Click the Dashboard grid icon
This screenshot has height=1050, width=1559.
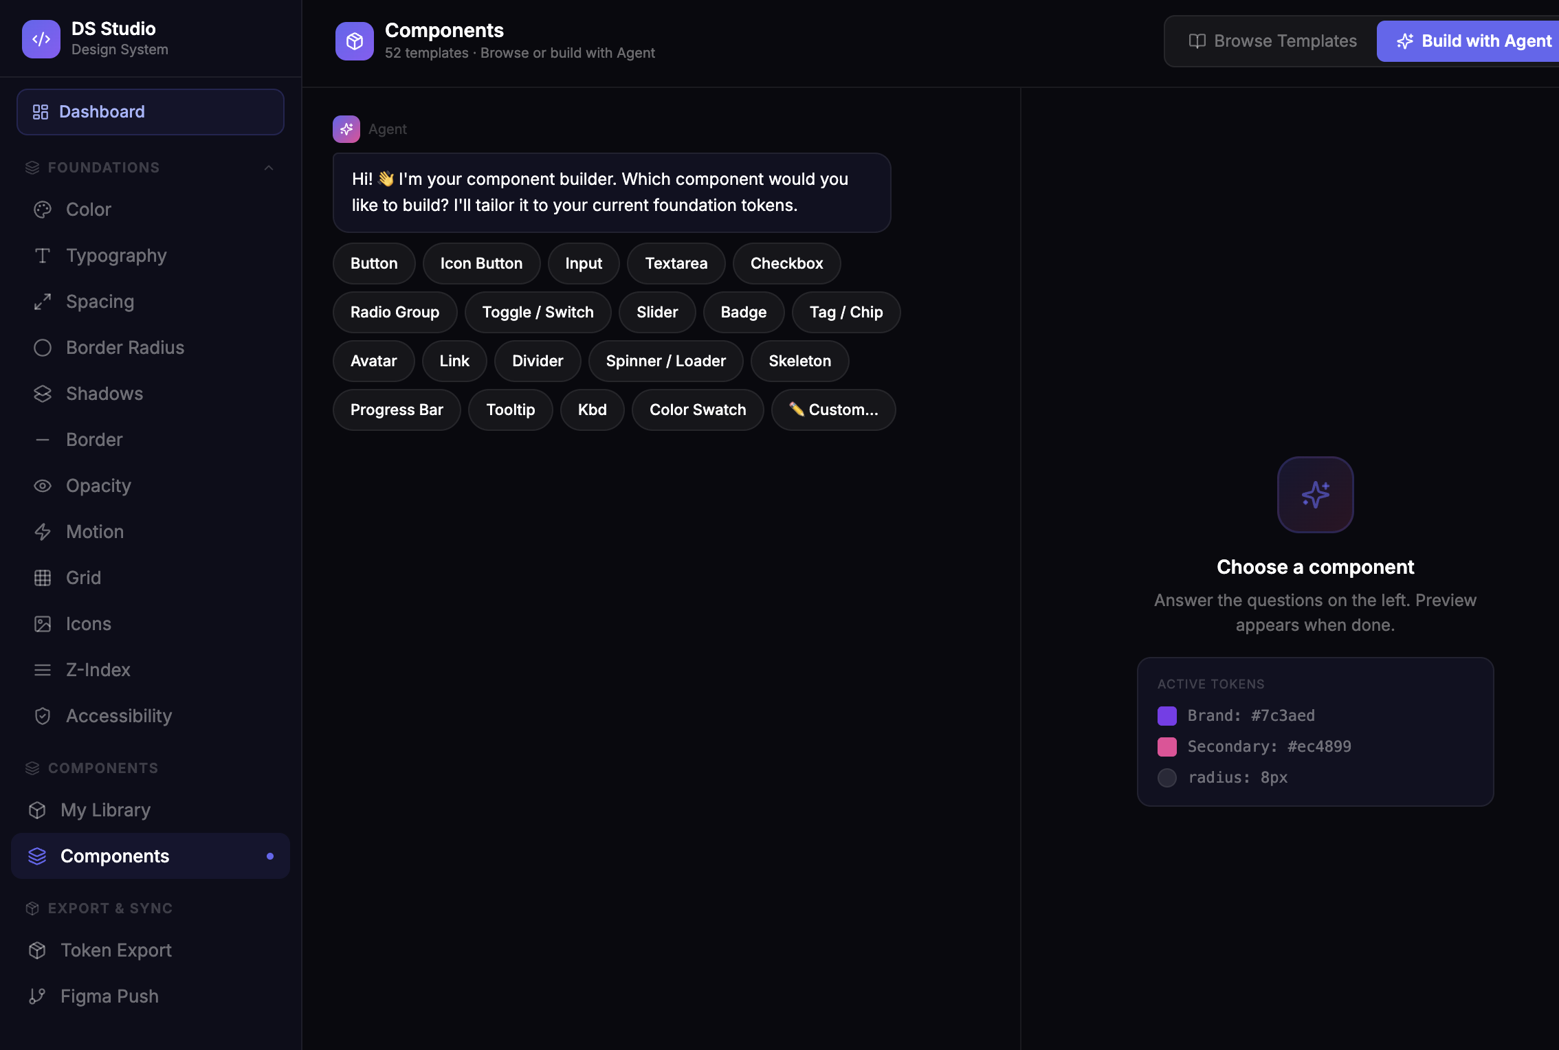(x=41, y=112)
